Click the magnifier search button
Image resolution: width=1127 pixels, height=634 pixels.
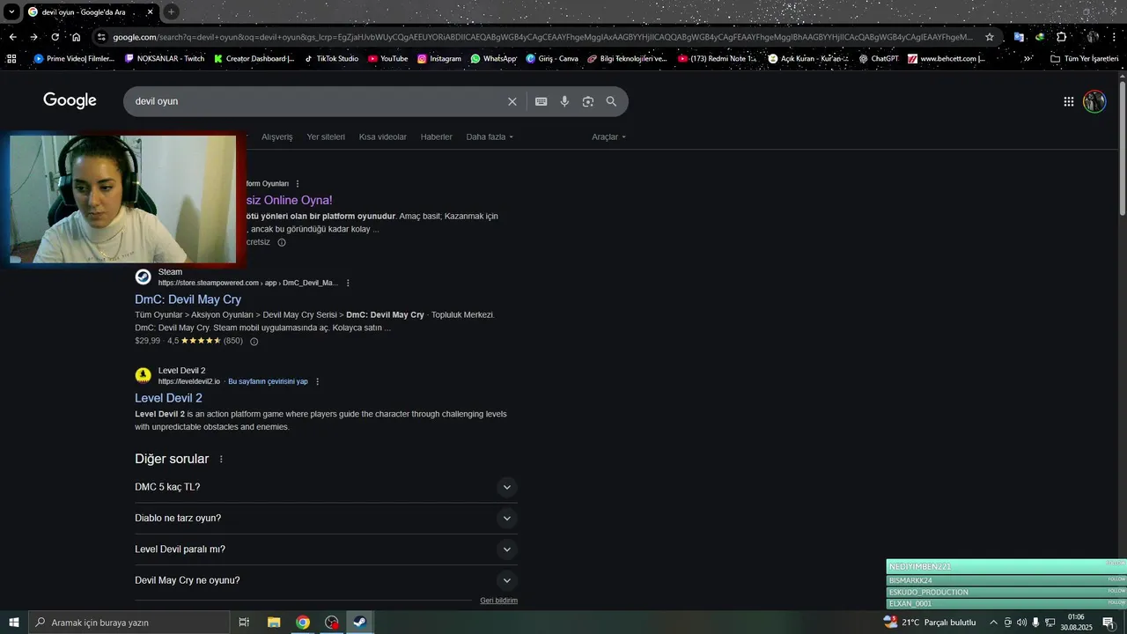[x=612, y=101]
